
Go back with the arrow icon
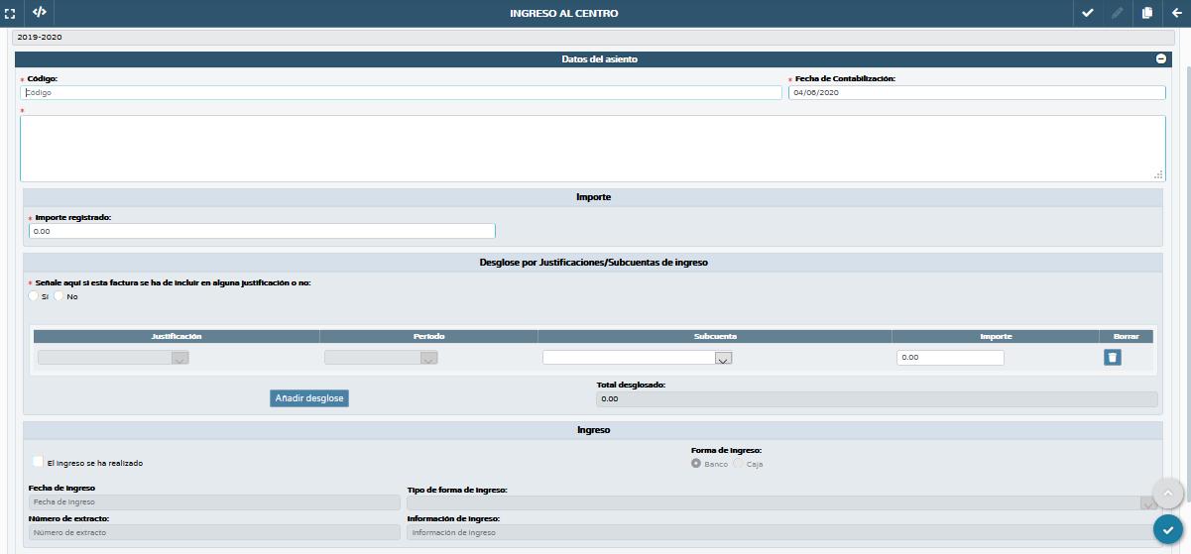[1177, 13]
